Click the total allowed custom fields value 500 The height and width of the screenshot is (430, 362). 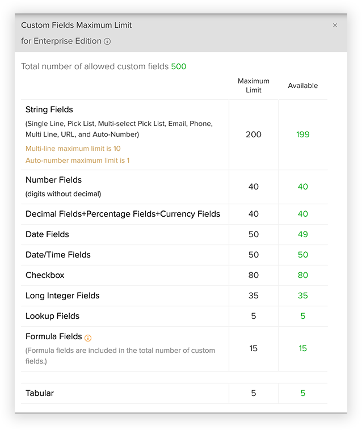tap(179, 66)
